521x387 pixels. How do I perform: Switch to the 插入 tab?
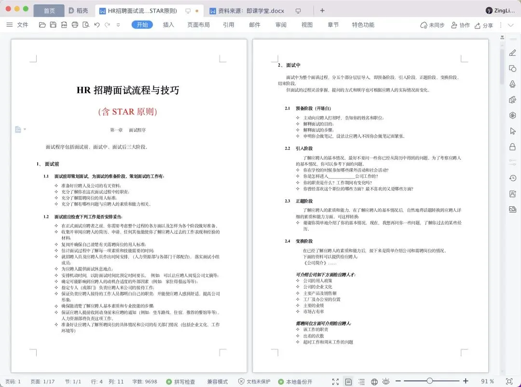(x=168, y=25)
